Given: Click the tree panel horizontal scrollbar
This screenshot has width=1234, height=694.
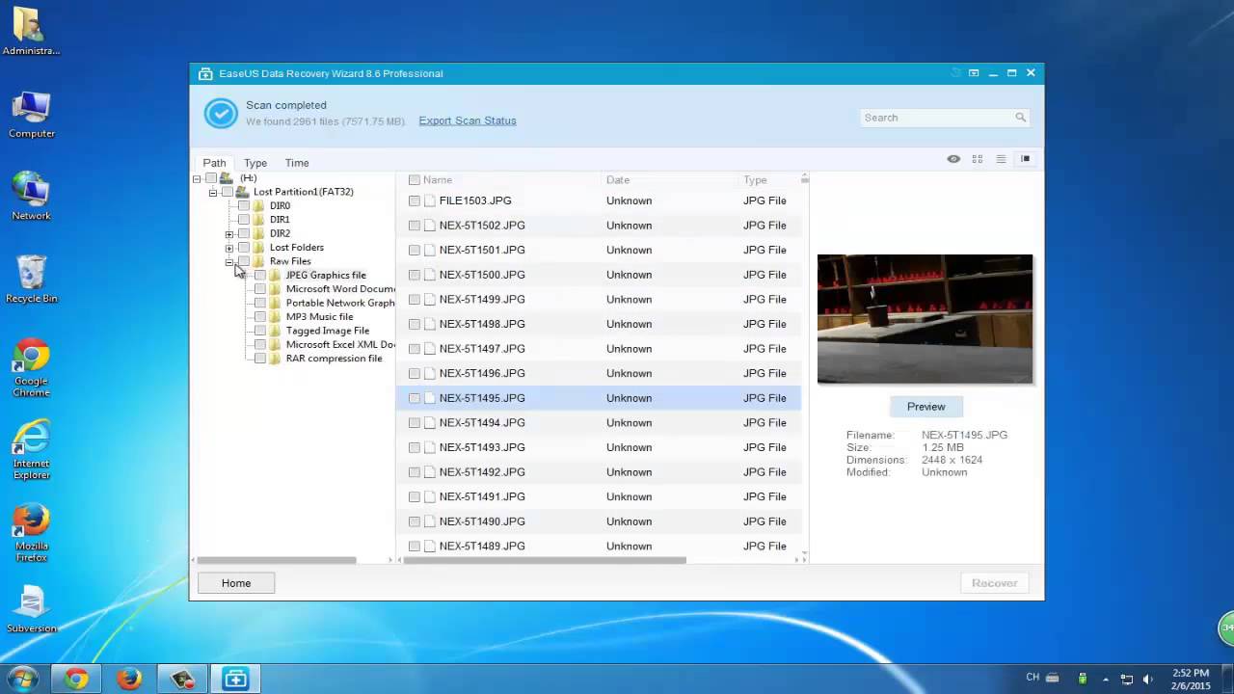Looking at the screenshot, I should [x=277, y=560].
